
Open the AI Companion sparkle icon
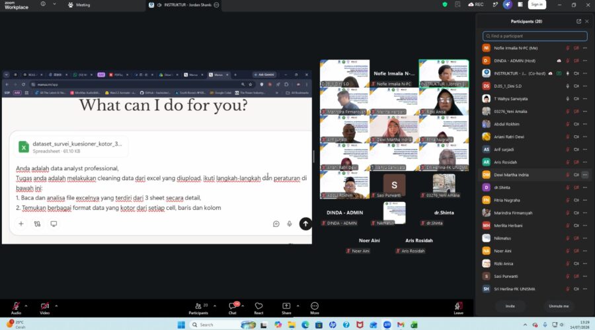click(x=507, y=5)
